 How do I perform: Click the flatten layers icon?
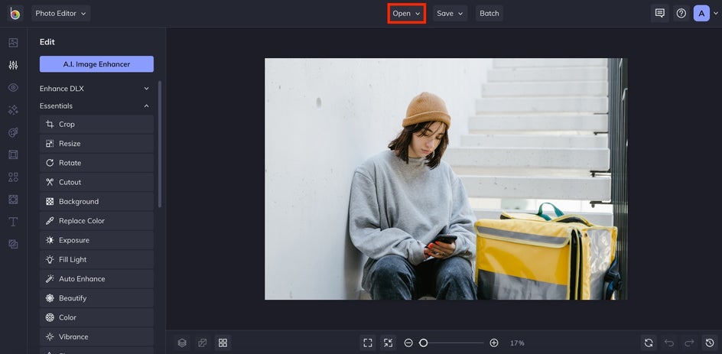click(x=203, y=343)
